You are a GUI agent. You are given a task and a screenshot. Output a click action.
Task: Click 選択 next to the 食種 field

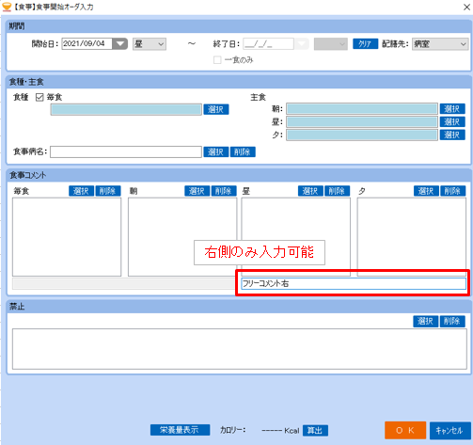click(x=216, y=109)
